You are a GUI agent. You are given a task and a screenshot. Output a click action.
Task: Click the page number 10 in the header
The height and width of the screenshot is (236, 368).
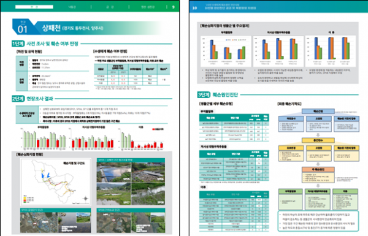click(x=194, y=8)
